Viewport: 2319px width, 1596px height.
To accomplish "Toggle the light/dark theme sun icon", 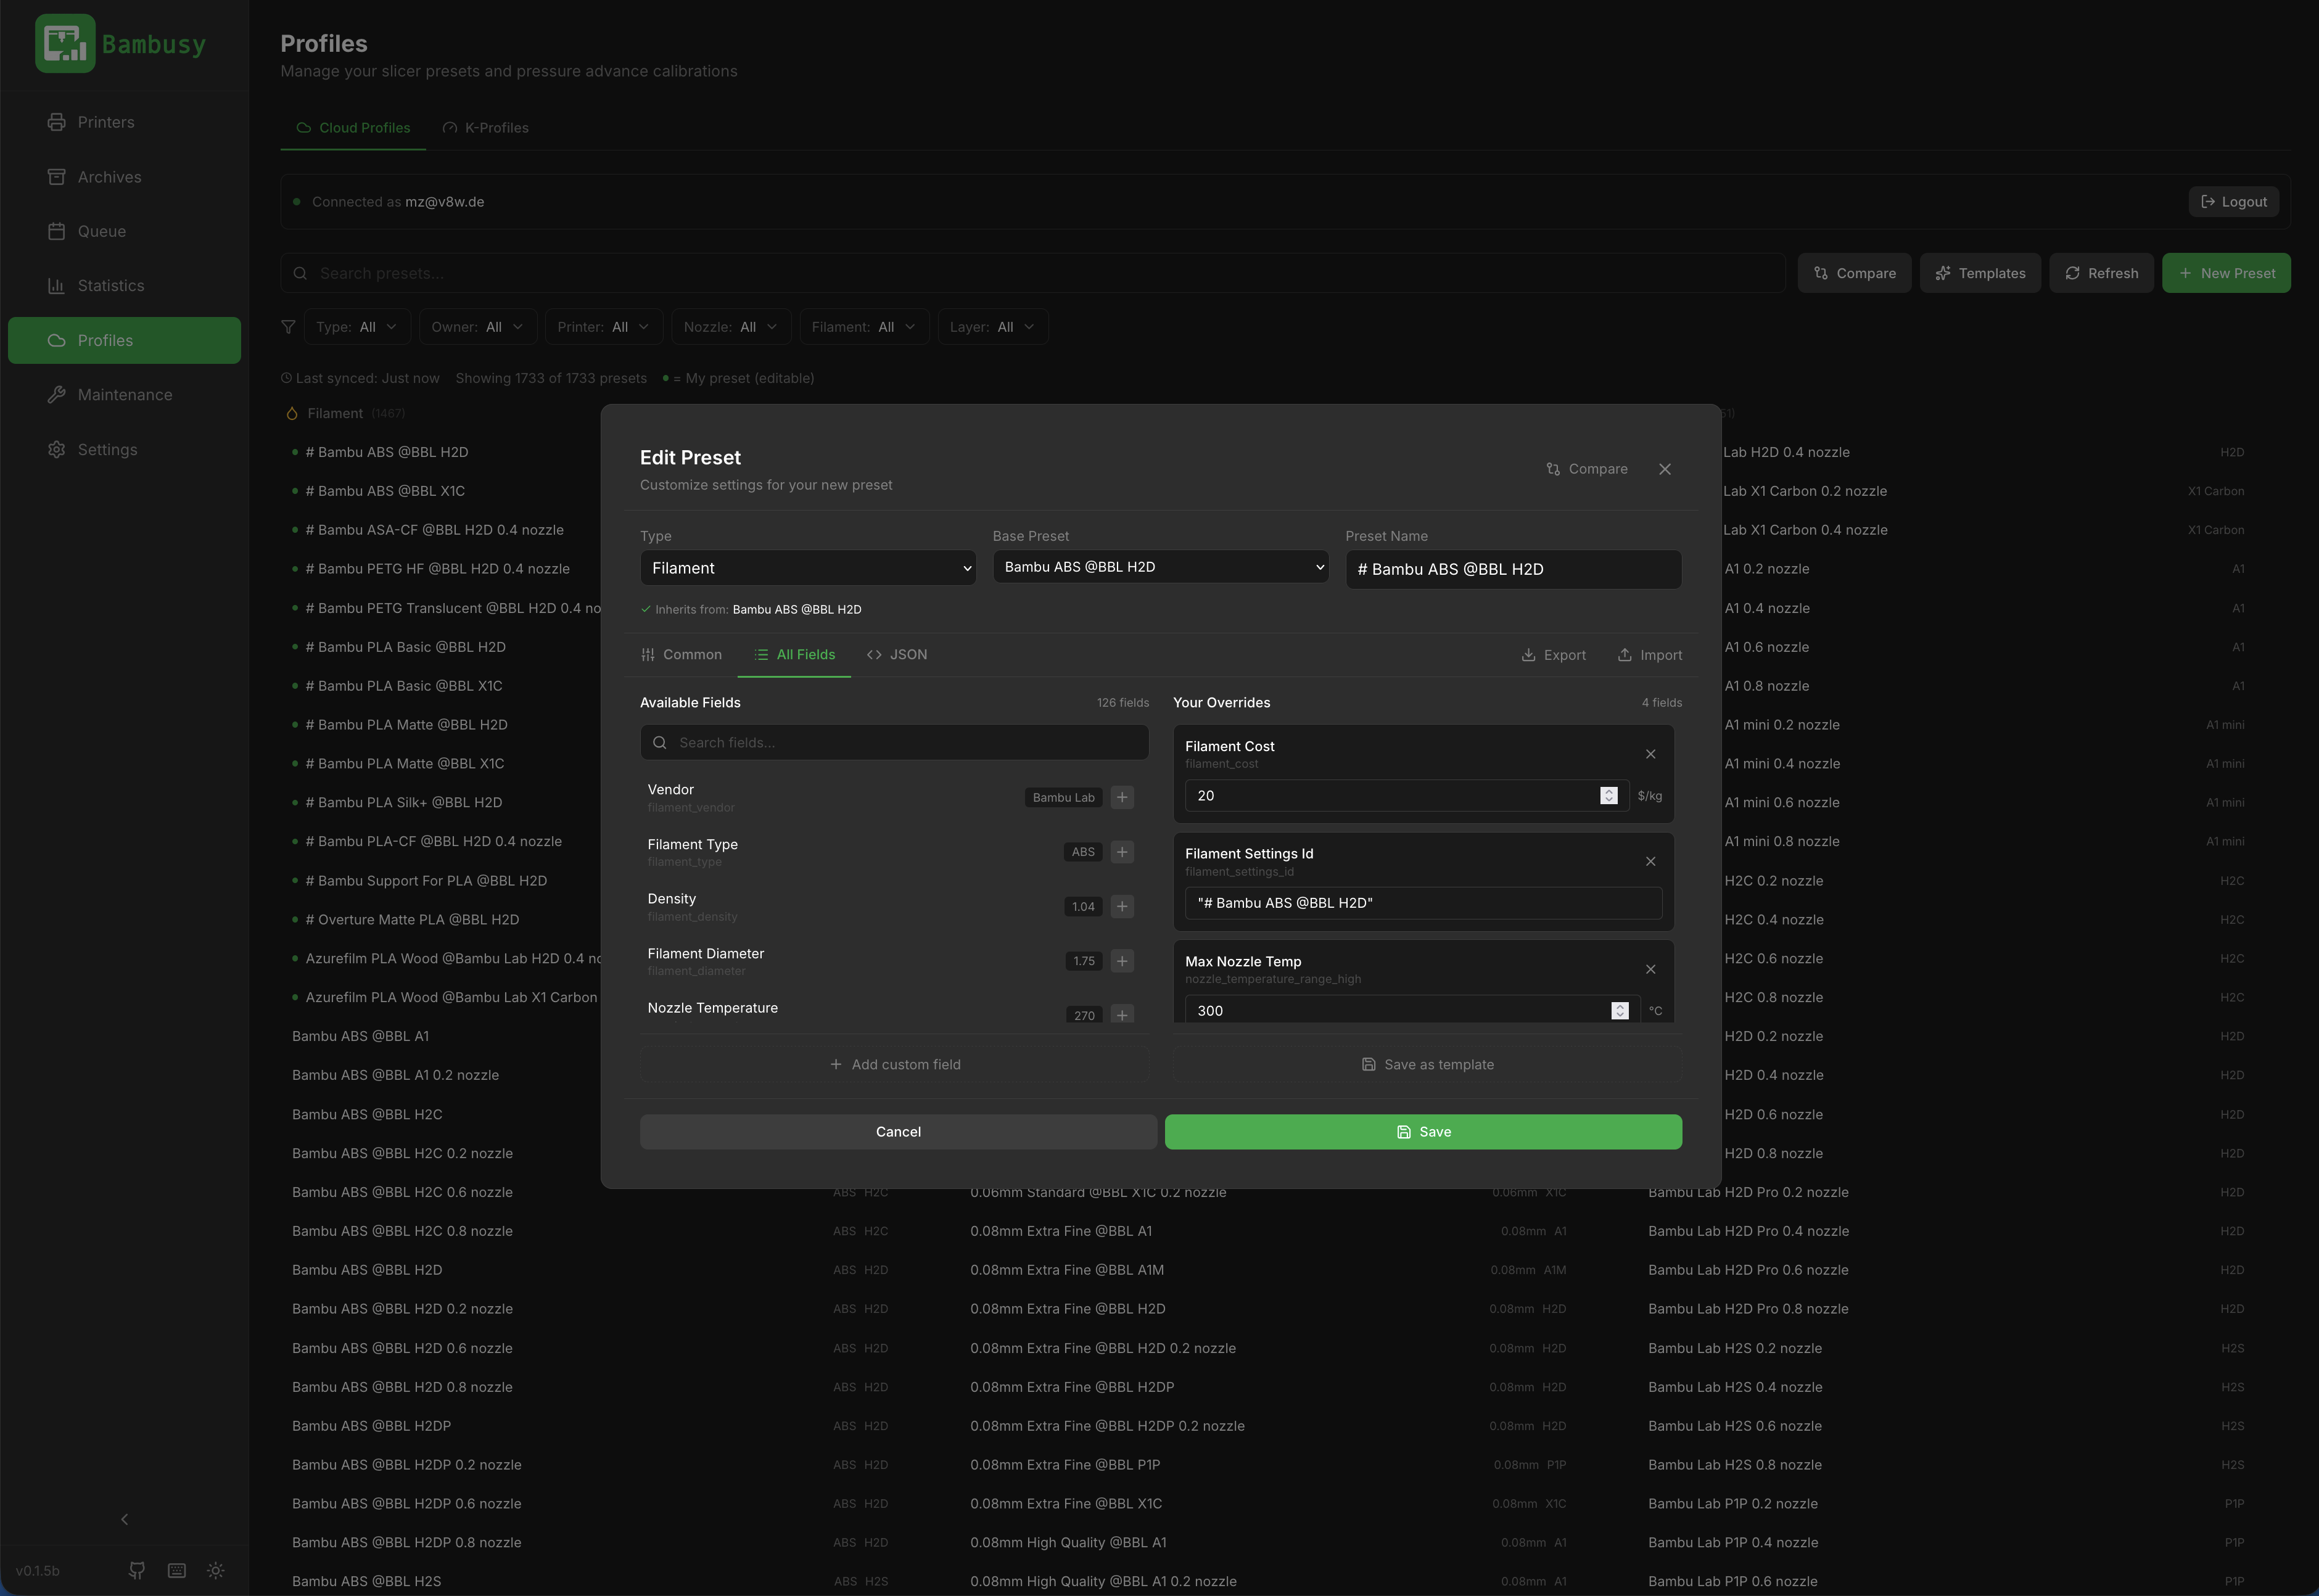I will click(x=216, y=1570).
